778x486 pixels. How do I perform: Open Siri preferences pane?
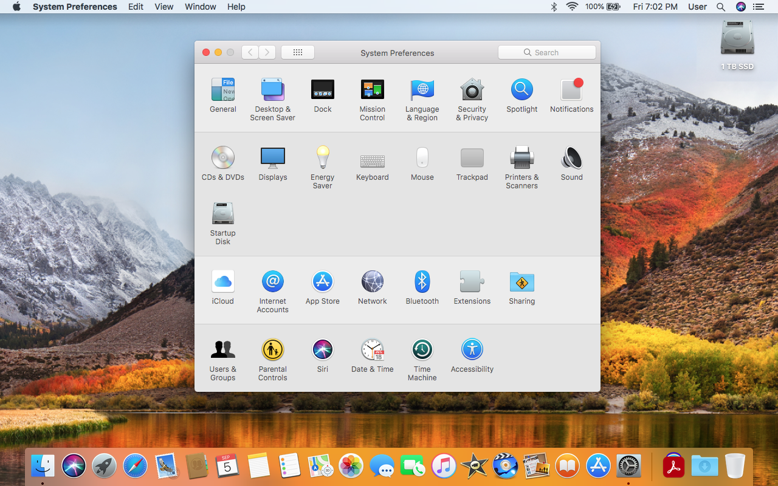coord(323,355)
